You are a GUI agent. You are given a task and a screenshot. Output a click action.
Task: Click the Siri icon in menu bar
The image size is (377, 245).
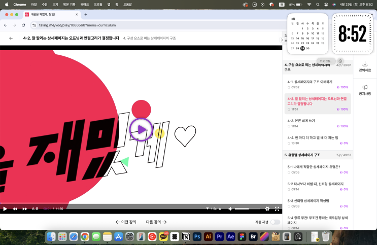[334, 5]
